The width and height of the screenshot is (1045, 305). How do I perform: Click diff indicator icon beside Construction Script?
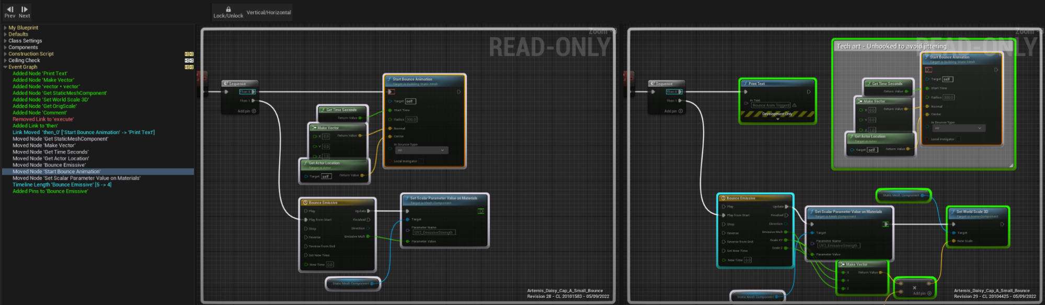click(189, 54)
